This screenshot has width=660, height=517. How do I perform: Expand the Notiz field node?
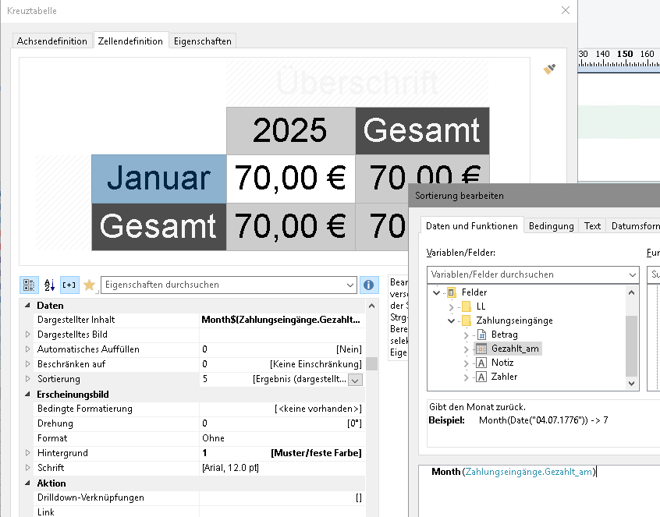coord(466,363)
